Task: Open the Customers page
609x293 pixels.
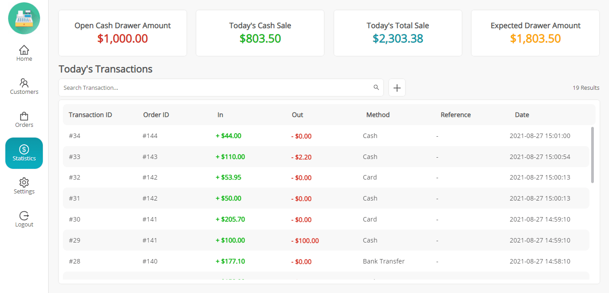Action: pyautogui.click(x=24, y=86)
